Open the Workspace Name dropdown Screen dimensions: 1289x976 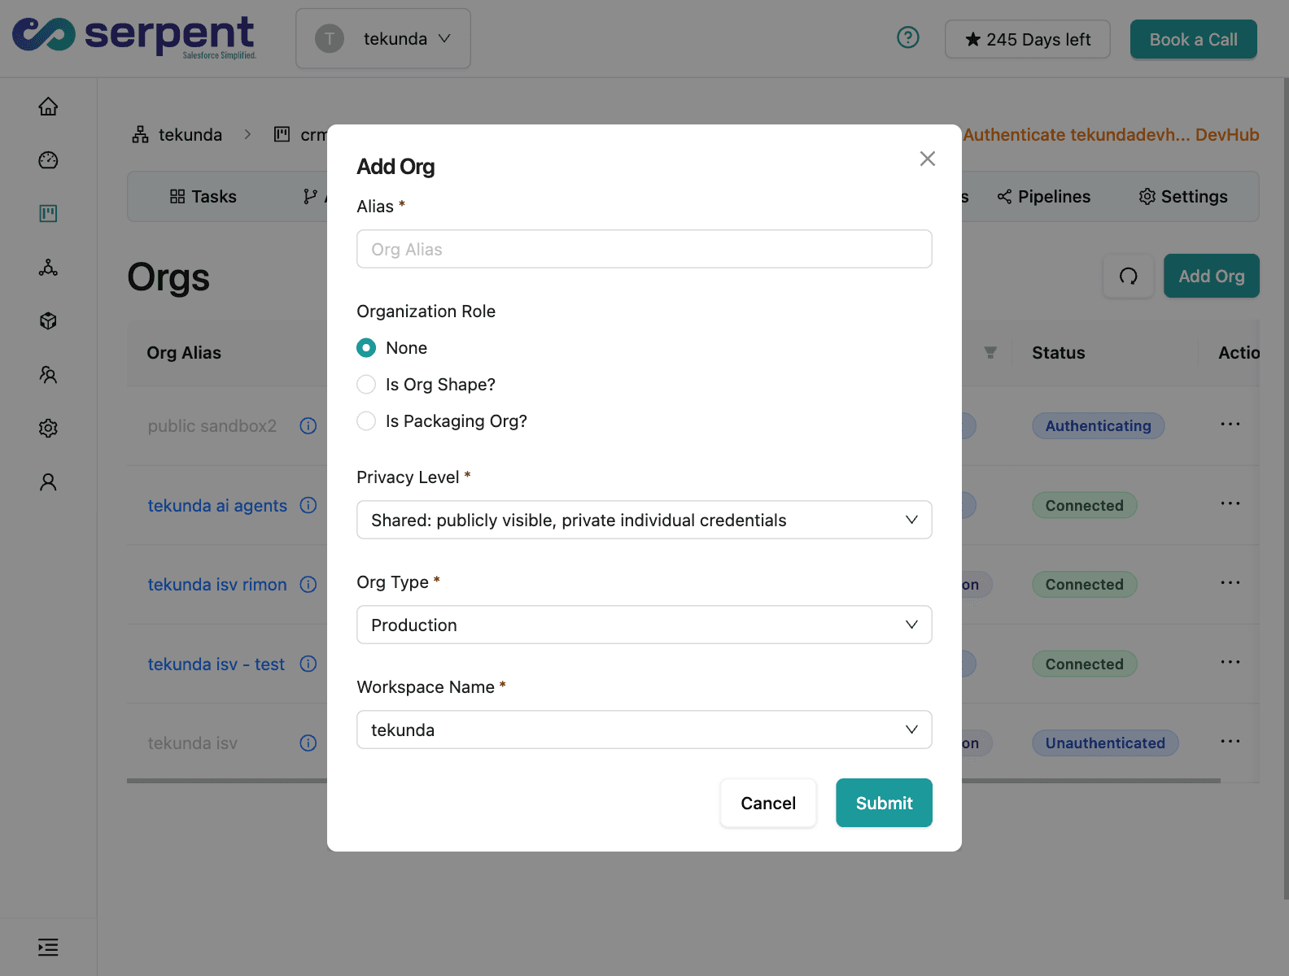644,730
